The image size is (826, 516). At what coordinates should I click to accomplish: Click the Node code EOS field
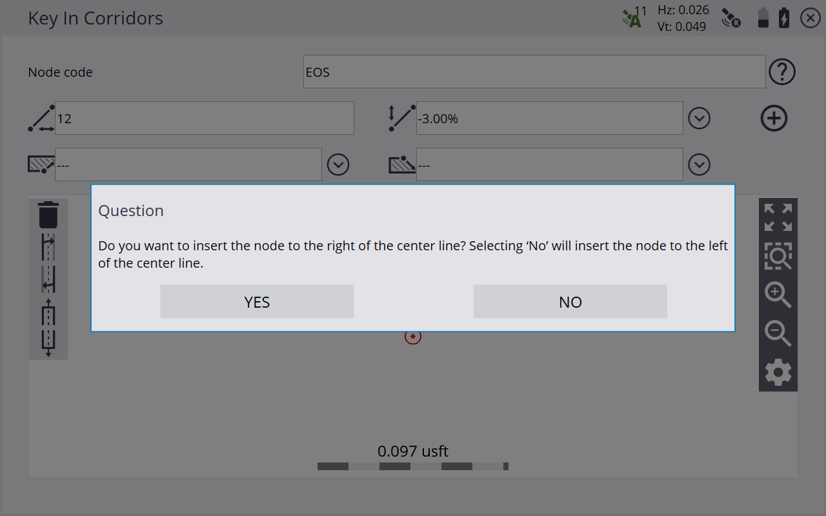534,72
